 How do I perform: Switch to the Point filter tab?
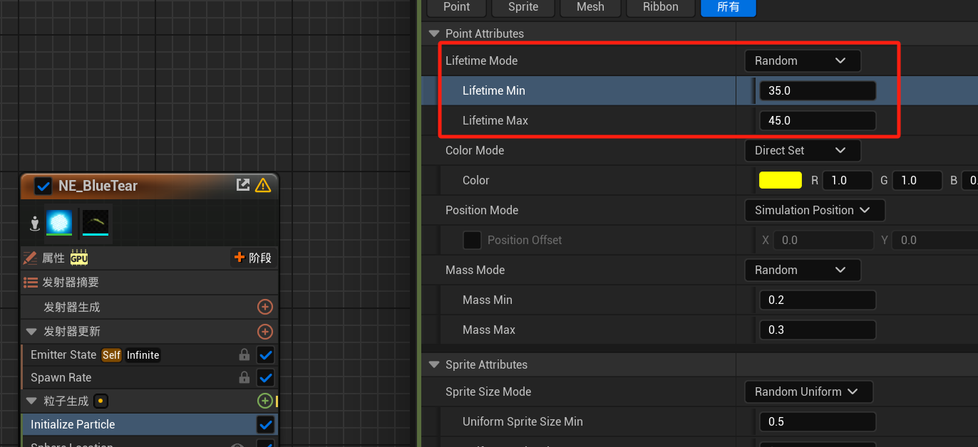tap(456, 6)
